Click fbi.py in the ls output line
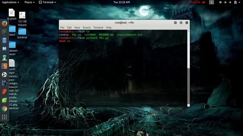 click(x=77, y=35)
